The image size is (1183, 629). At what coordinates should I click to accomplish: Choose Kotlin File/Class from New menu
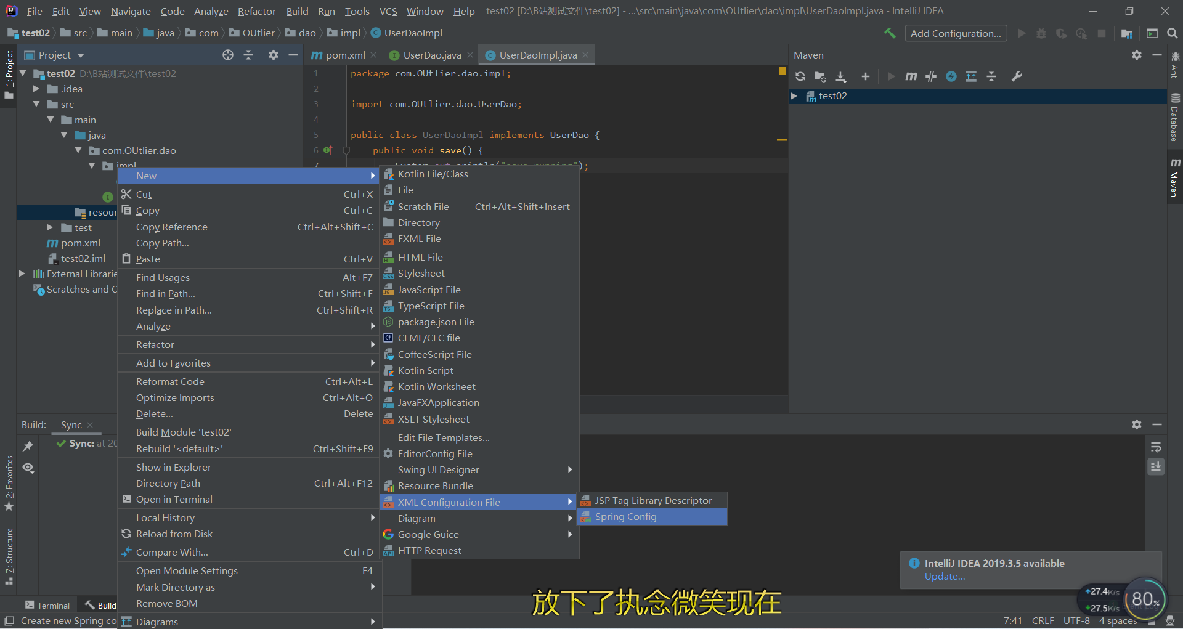[479, 174]
